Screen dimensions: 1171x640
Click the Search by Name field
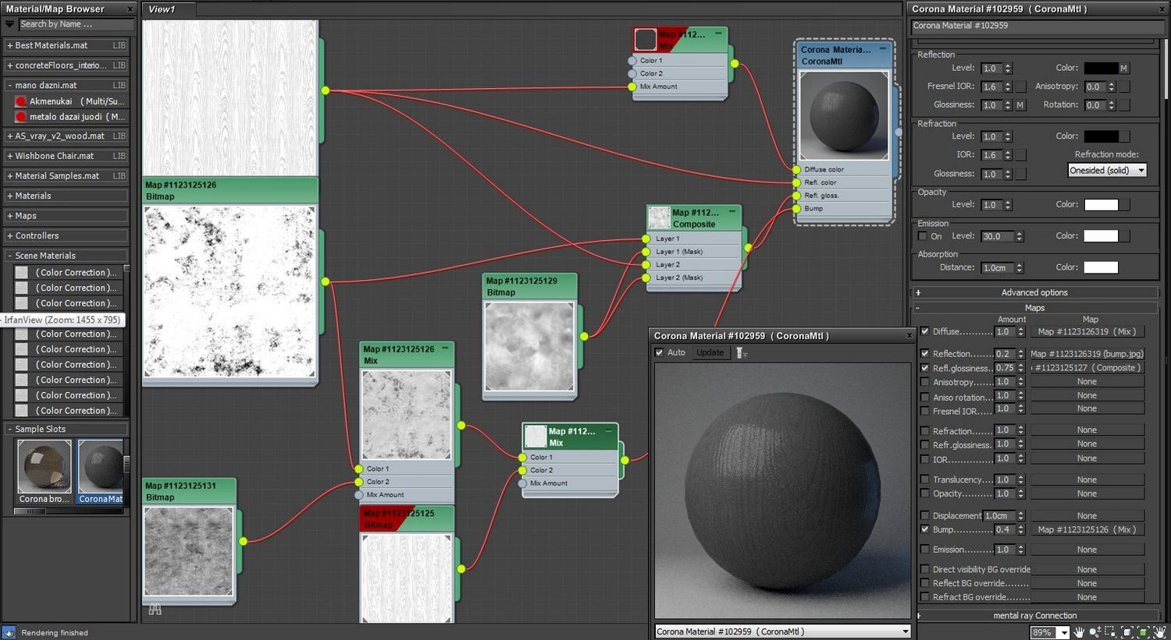(x=74, y=24)
